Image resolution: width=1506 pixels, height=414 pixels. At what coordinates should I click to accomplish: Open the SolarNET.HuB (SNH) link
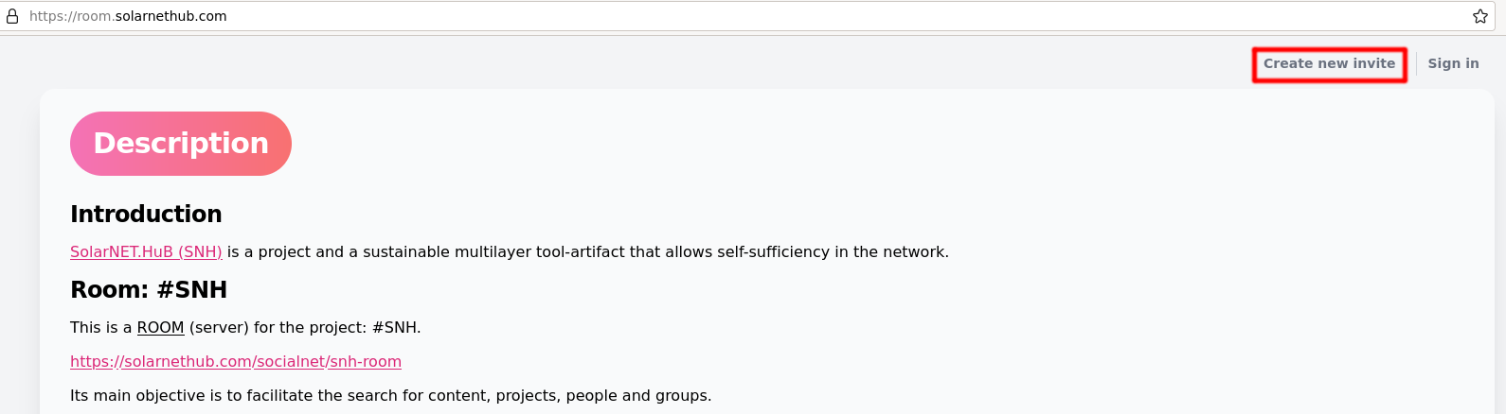pyautogui.click(x=146, y=251)
